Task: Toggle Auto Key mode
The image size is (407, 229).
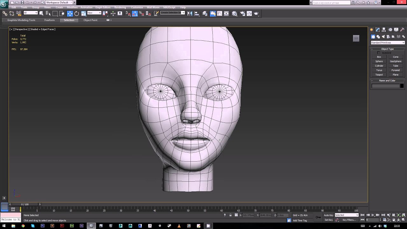Action: [x=328, y=215]
